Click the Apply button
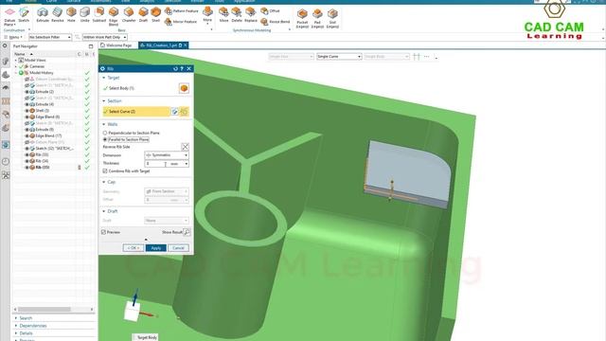Screen dimensions: 606x341 tap(155, 248)
